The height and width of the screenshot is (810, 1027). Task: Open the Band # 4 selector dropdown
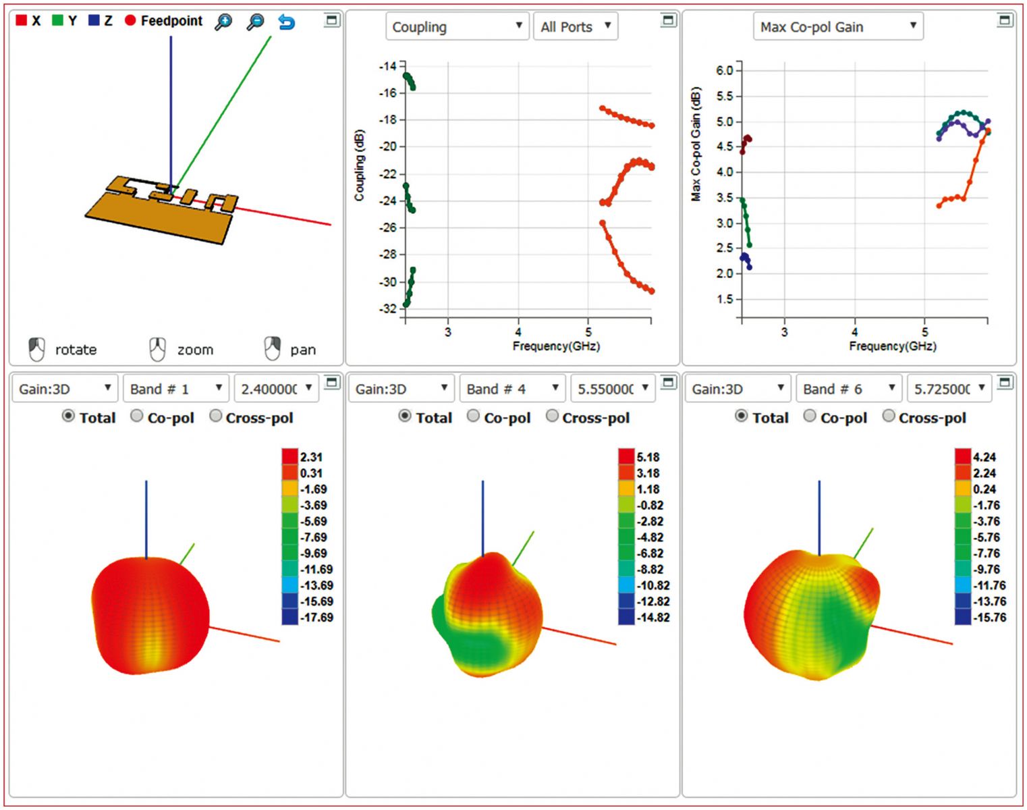click(513, 389)
